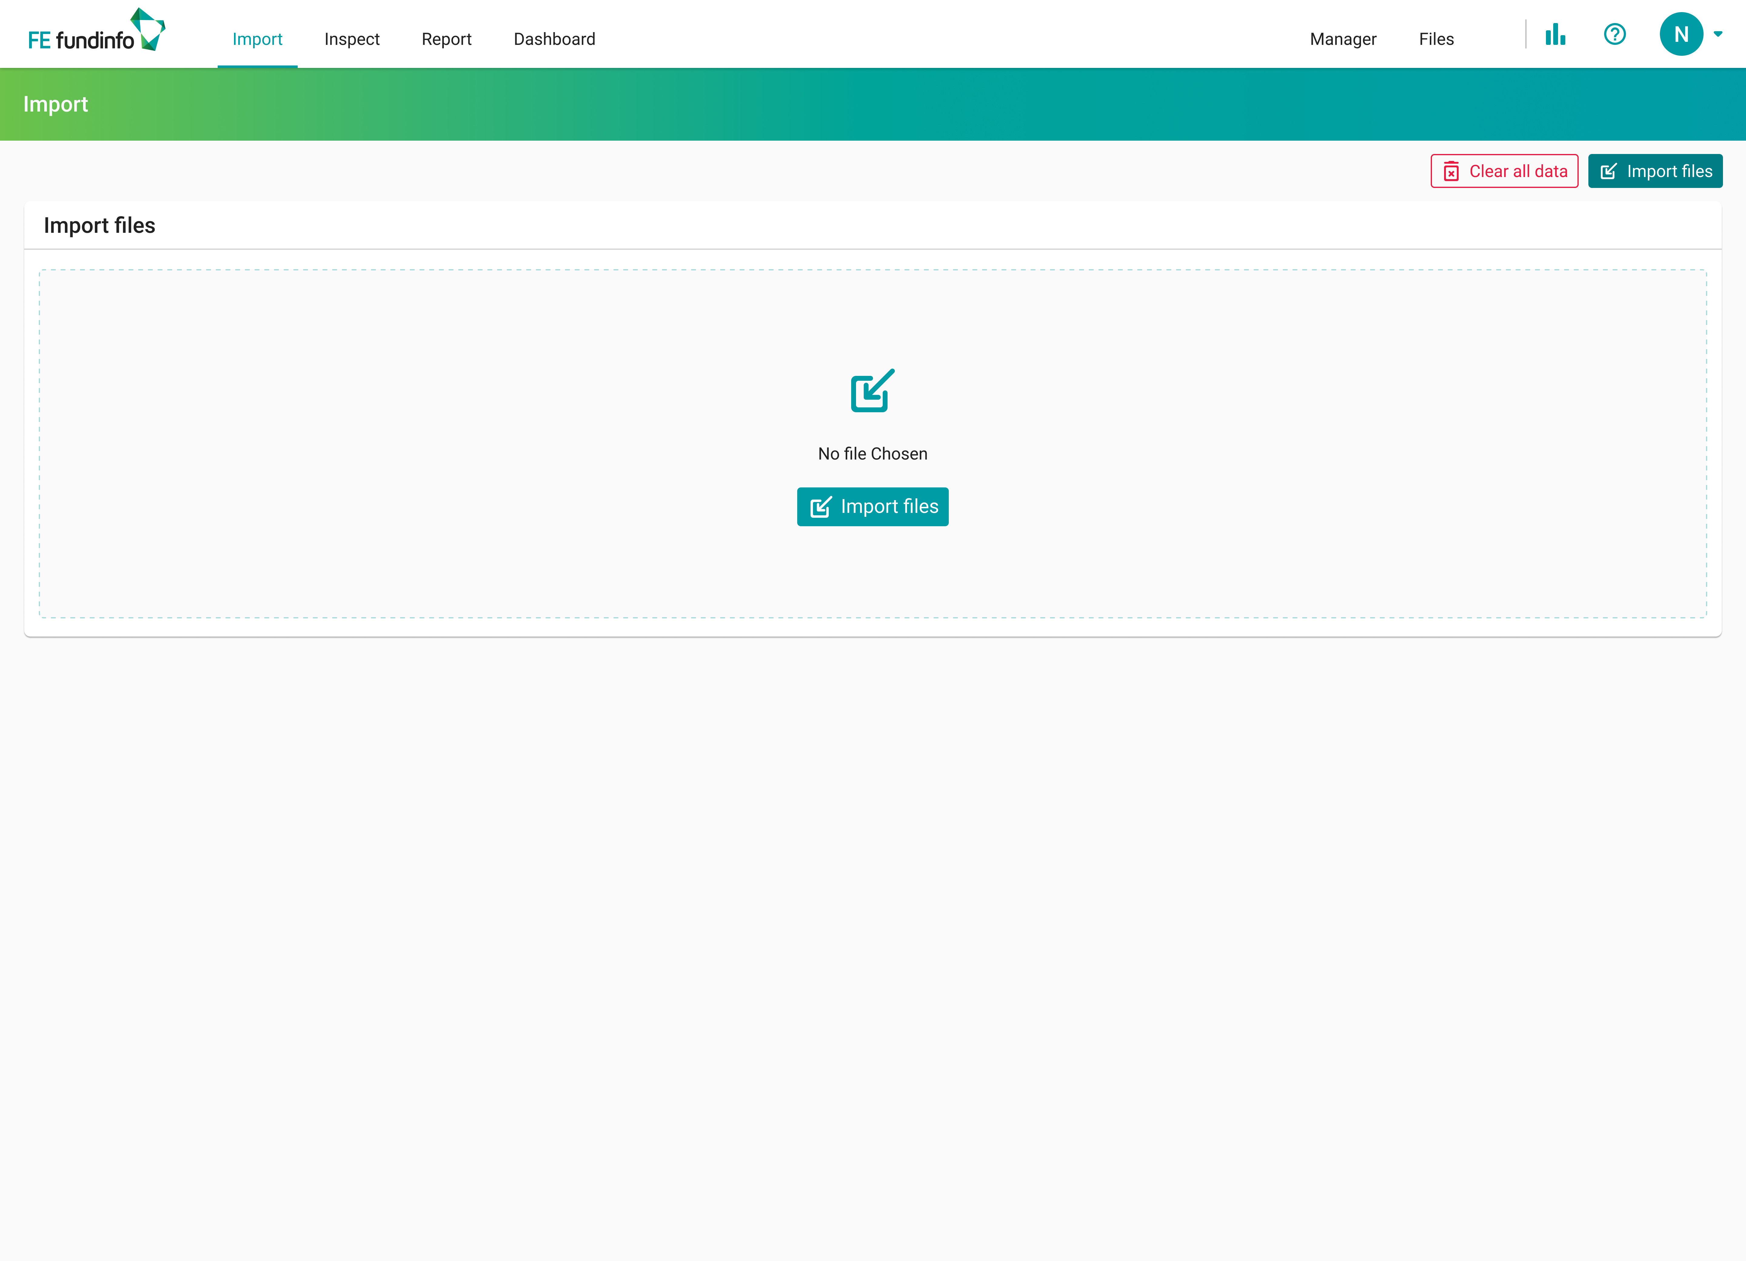Open the Files menu item

pos(1436,39)
